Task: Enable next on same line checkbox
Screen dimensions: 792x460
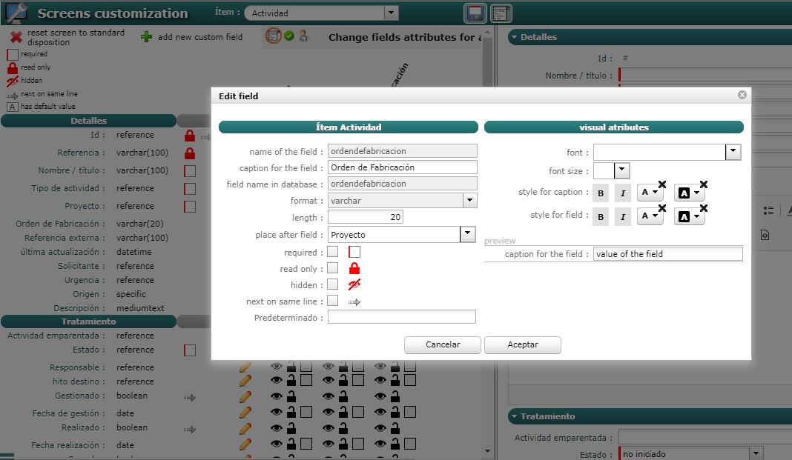Action: tap(333, 301)
